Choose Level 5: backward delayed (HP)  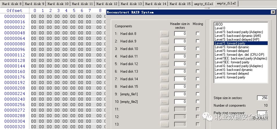point(241,39)
